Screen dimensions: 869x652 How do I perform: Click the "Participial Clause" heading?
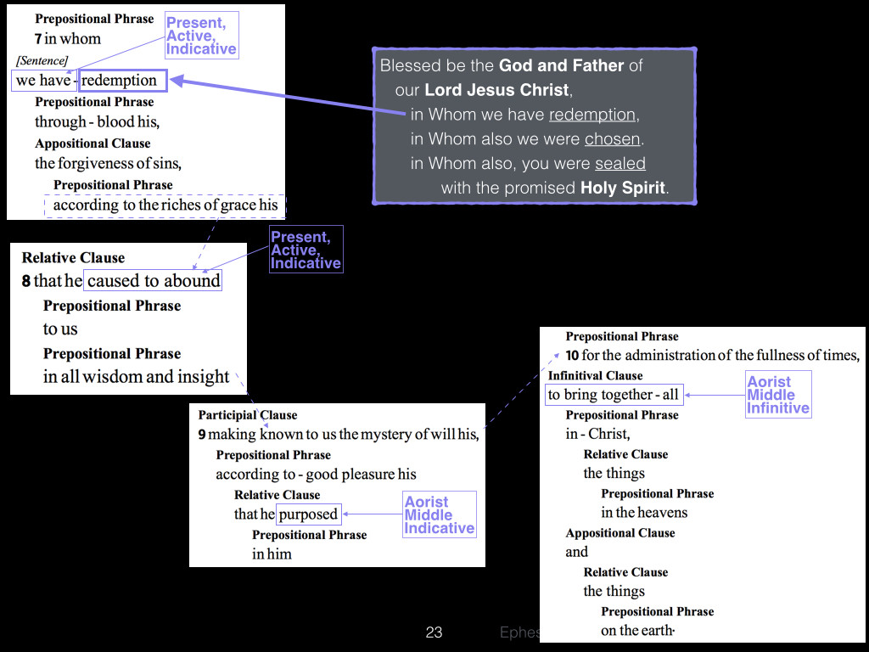[x=247, y=414]
